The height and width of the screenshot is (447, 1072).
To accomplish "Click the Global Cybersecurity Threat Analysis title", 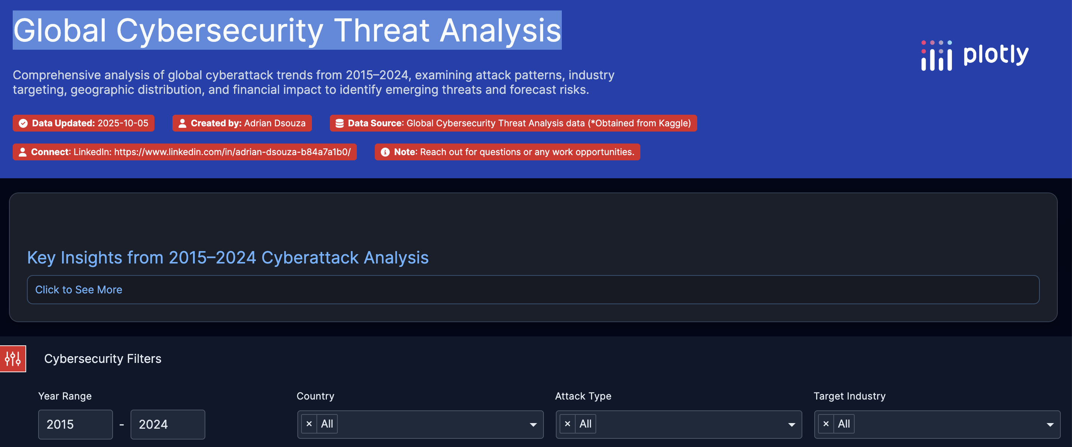I will coord(287,30).
